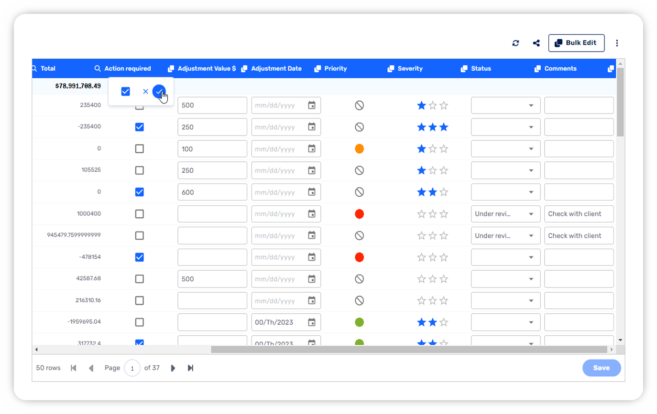Go to the previous page
The width and height of the screenshot is (657, 414).
point(91,368)
